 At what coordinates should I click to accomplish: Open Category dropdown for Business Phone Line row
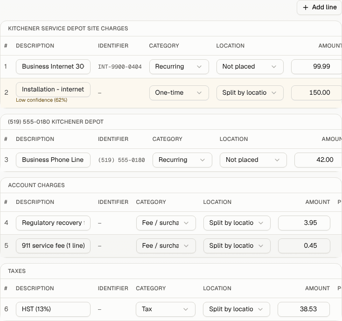pyautogui.click(x=182, y=160)
